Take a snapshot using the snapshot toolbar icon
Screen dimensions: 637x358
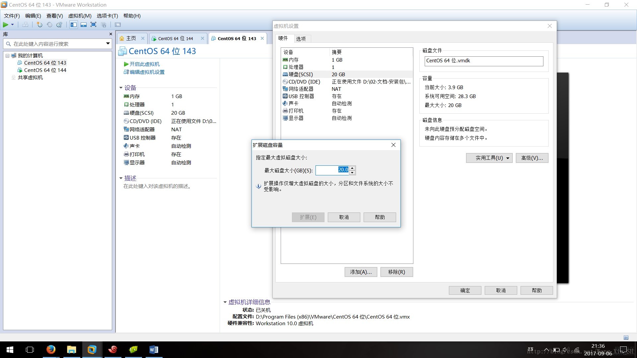click(39, 25)
